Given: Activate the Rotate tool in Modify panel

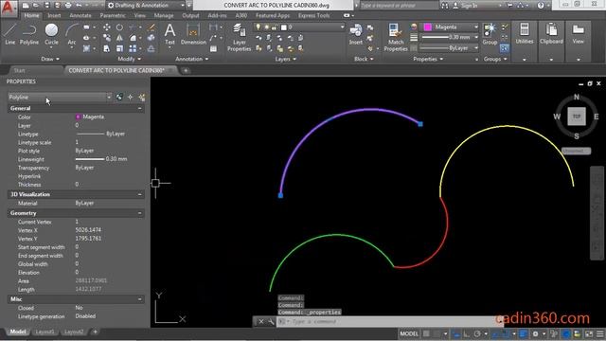Looking at the screenshot, I should pos(120,27).
